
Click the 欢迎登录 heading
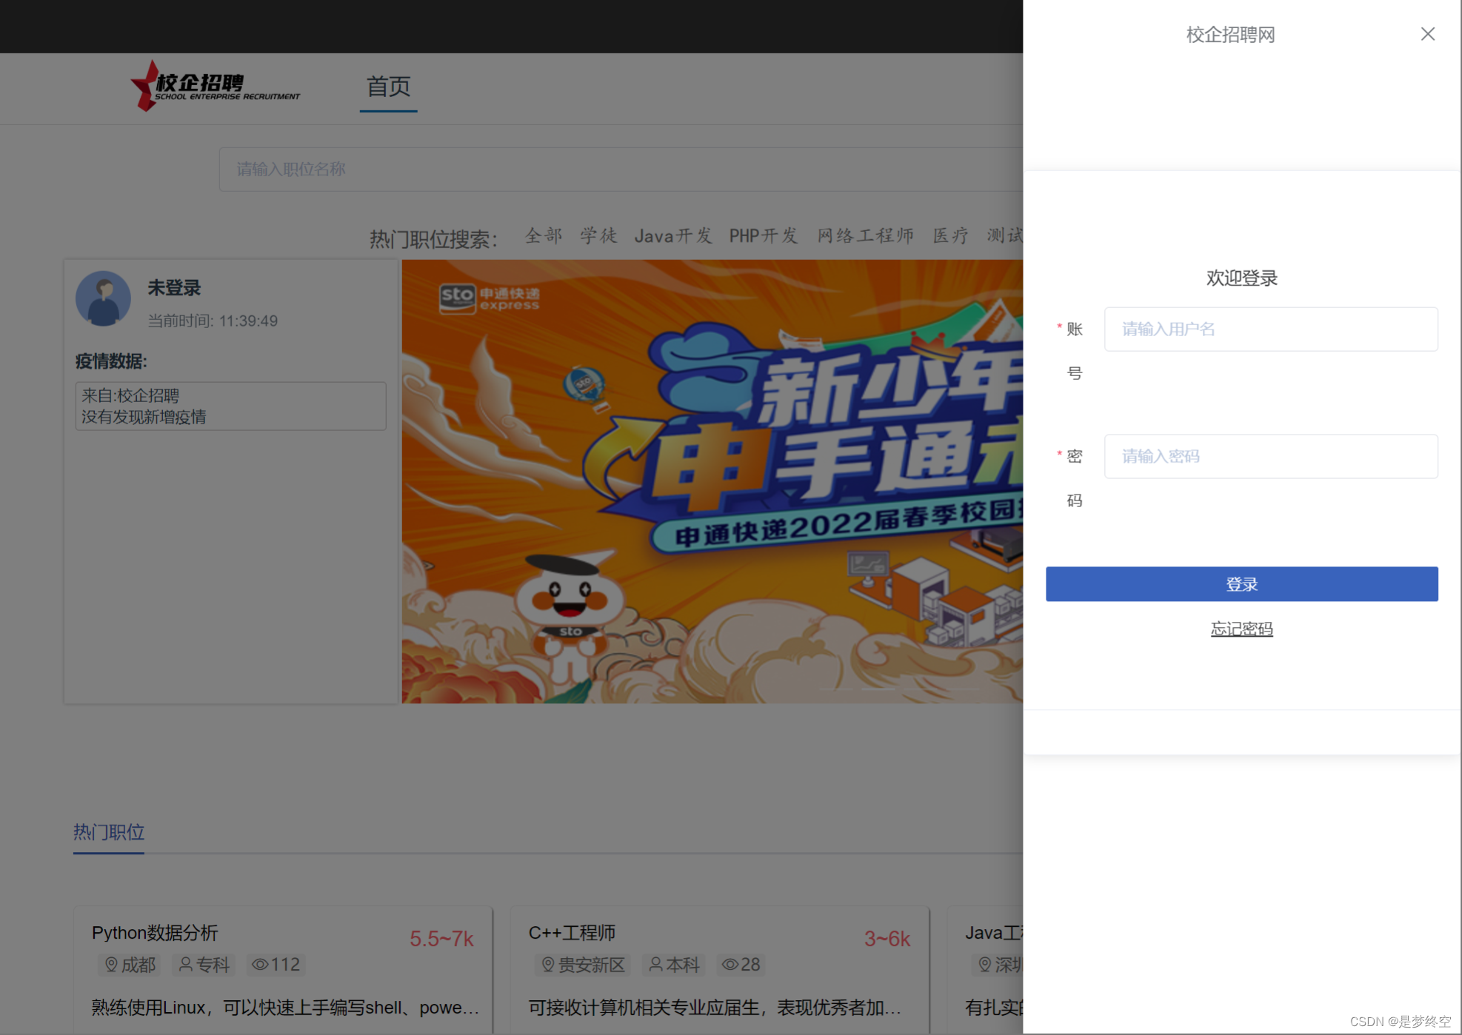click(x=1241, y=278)
